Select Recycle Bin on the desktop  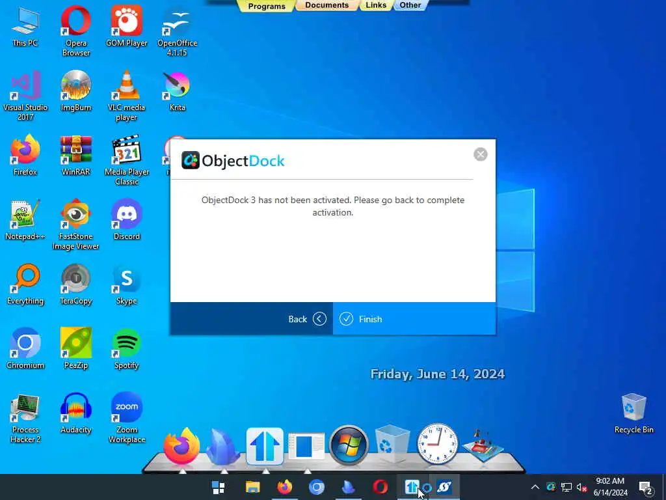[633, 413]
